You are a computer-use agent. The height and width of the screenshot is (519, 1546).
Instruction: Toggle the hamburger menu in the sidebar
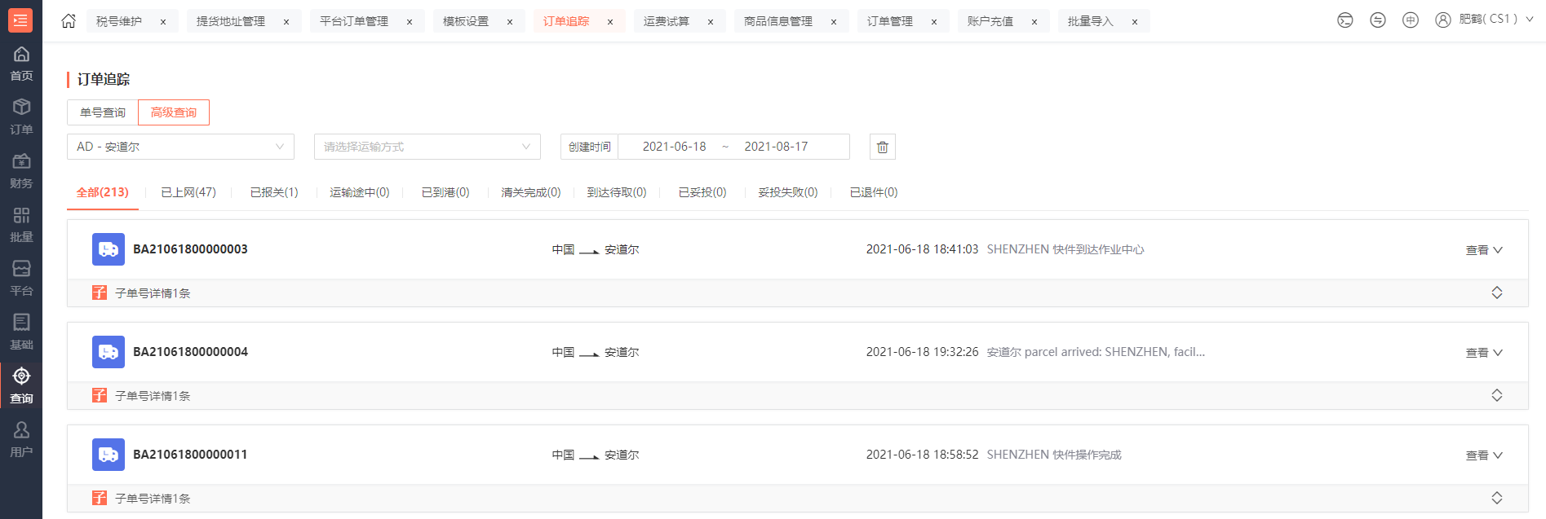point(20,20)
